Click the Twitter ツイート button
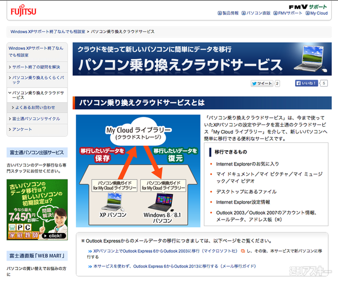 click(x=262, y=83)
